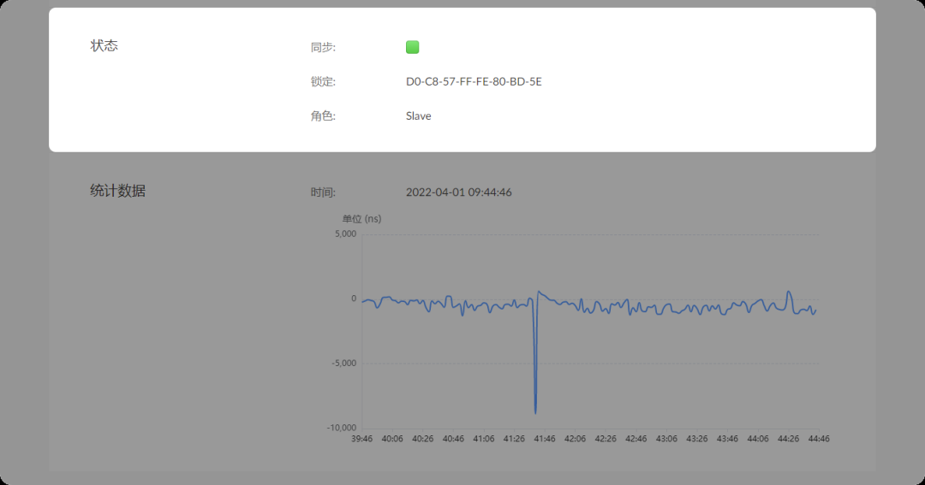Click the 41:46 x-axis time label
This screenshot has height=485, width=925.
click(x=545, y=439)
